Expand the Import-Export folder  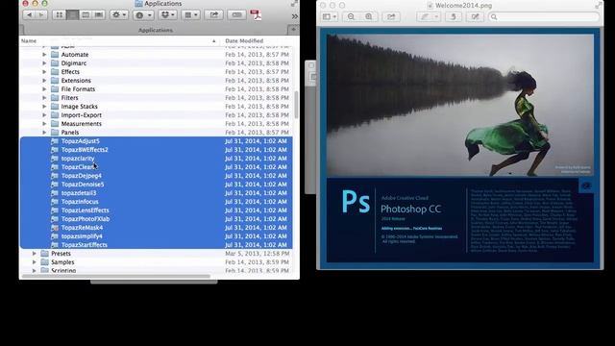click(x=44, y=115)
